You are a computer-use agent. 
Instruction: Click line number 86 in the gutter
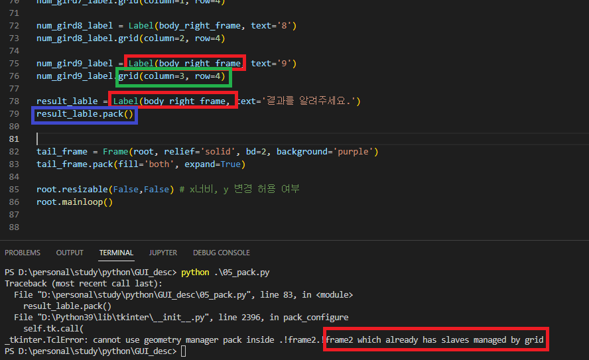pos(14,202)
